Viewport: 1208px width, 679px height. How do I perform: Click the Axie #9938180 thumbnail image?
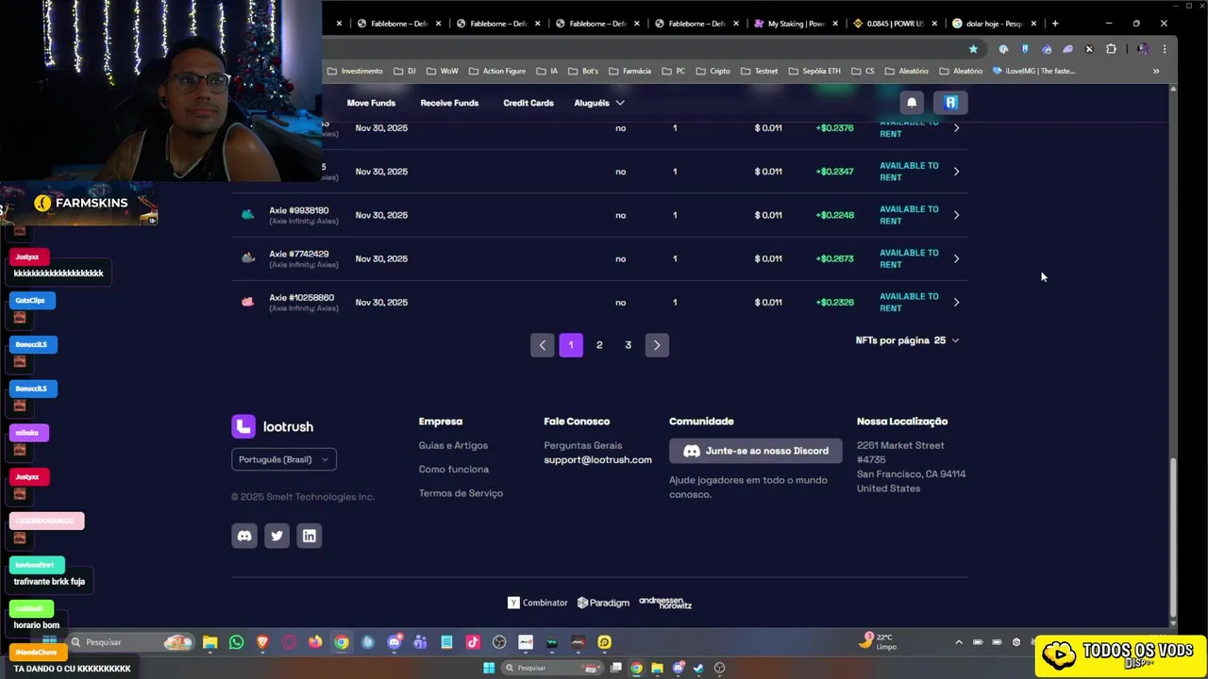(247, 215)
